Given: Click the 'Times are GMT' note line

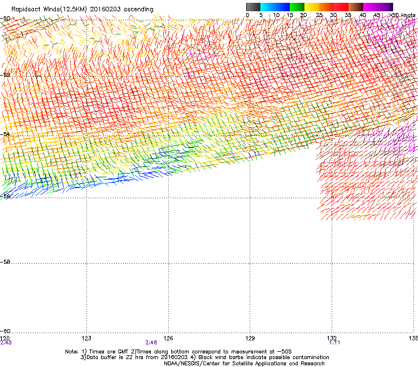Looking at the screenshot, I should 178,352.
